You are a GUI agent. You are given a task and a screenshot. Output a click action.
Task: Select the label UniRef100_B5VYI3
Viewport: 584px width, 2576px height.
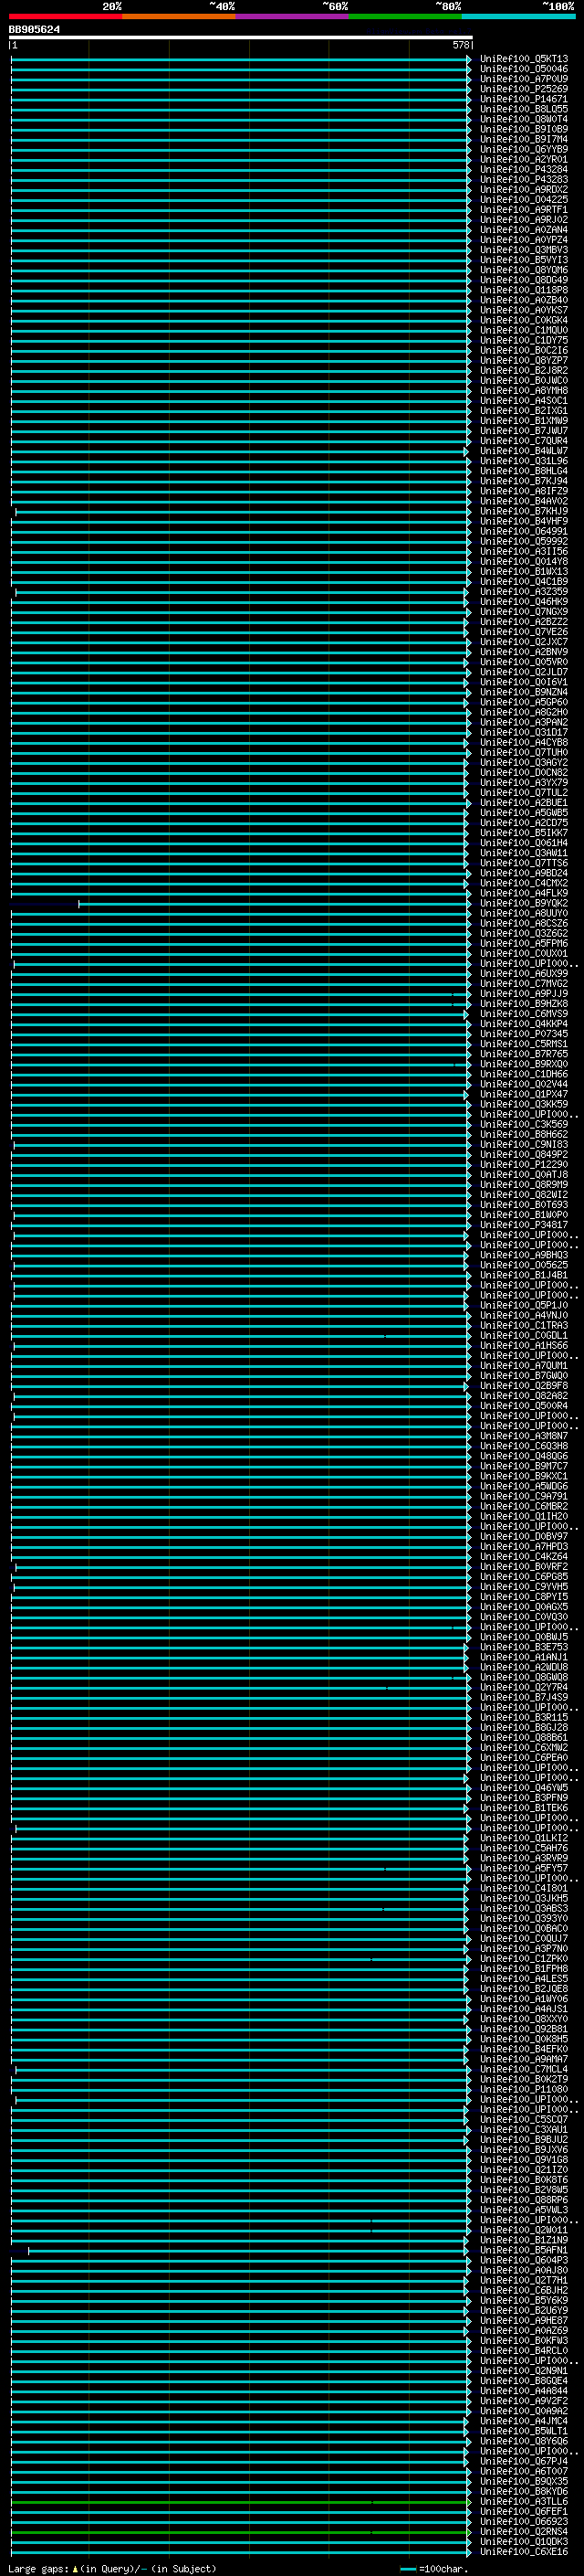524,260
